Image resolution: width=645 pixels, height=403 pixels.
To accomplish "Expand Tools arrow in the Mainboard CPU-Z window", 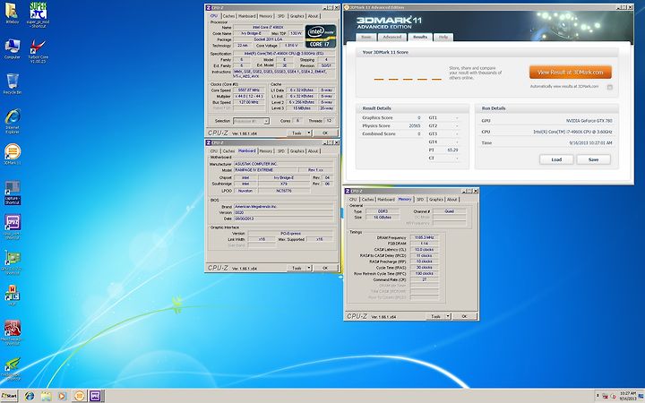I will tap(309, 268).
